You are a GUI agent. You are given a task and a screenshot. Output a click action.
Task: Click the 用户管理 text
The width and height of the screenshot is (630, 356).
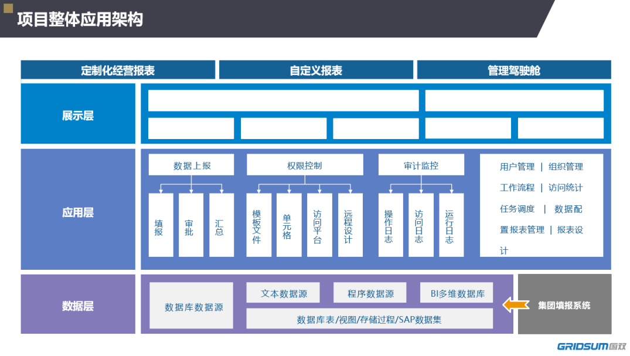point(517,167)
